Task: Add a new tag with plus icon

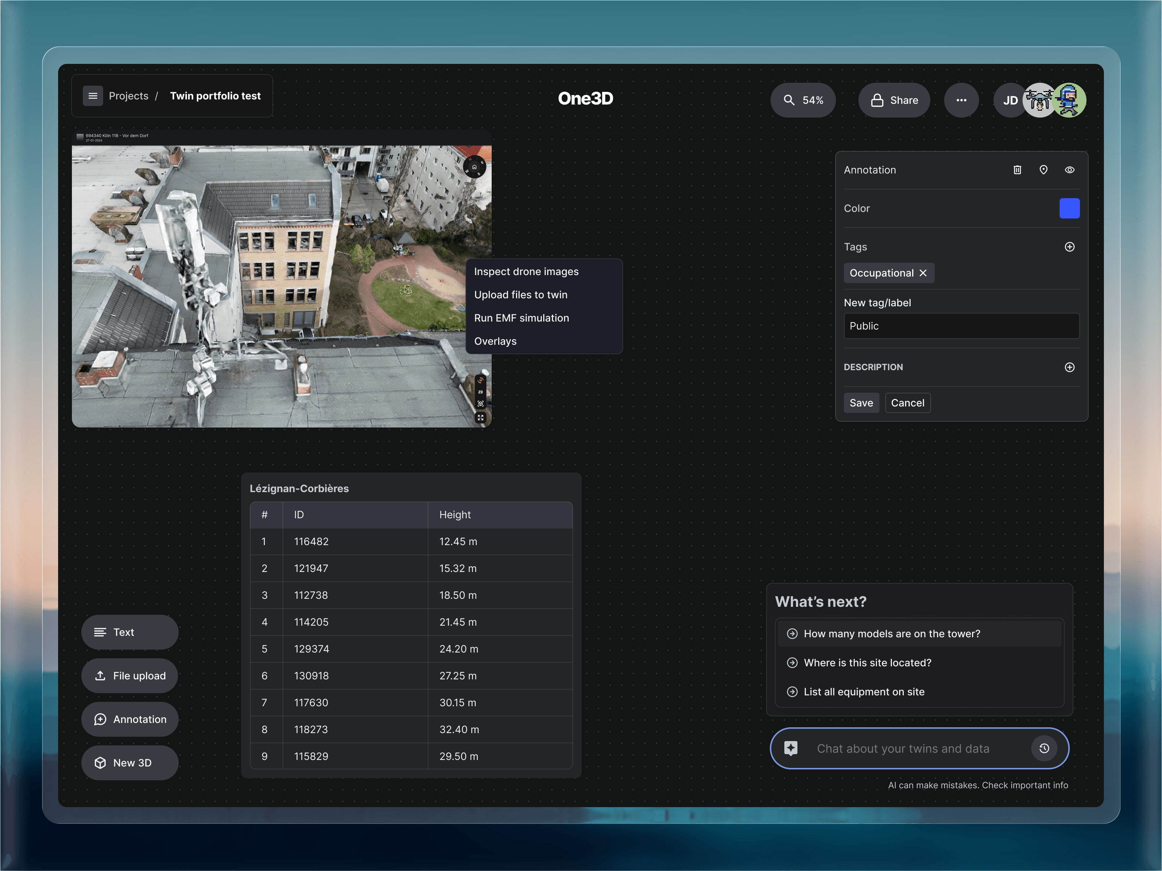Action: point(1069,247)
